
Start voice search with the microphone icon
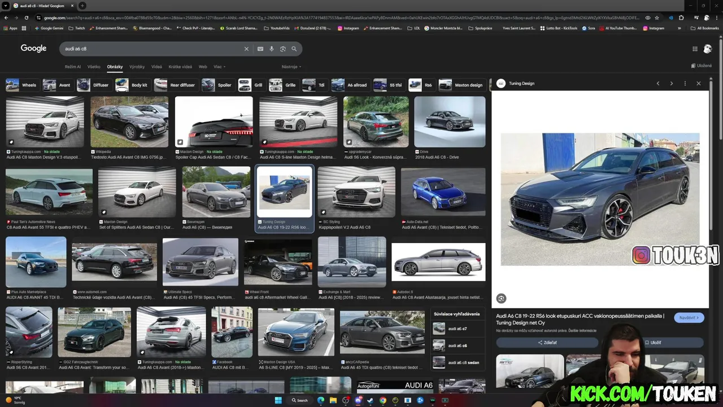[x=272, y=49]
